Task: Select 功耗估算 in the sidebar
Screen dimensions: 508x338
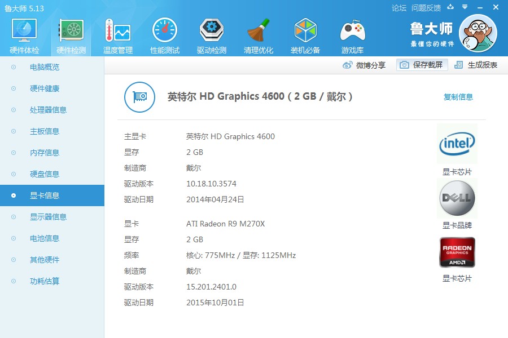Action: [x=52, y=281]
